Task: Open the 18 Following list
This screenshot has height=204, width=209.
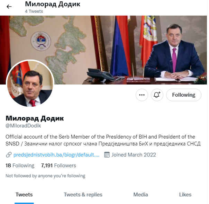Action: (x=20, y=166)
